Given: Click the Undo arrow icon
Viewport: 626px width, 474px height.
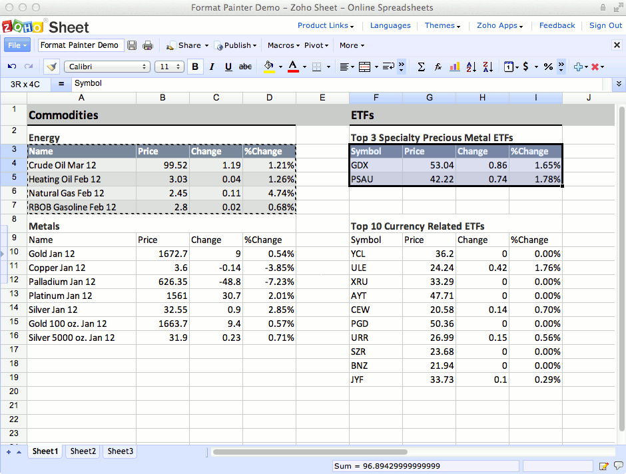Looking at the screenshot, I should click(11, 67).
